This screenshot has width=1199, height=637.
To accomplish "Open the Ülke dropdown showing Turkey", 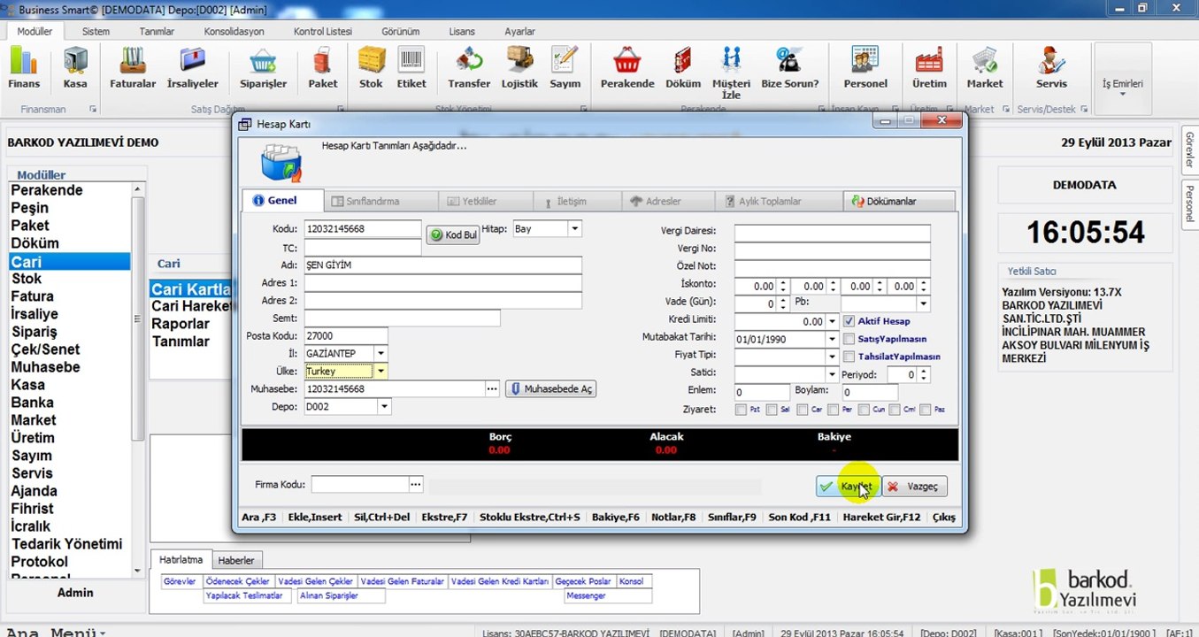I will [380, 372].
